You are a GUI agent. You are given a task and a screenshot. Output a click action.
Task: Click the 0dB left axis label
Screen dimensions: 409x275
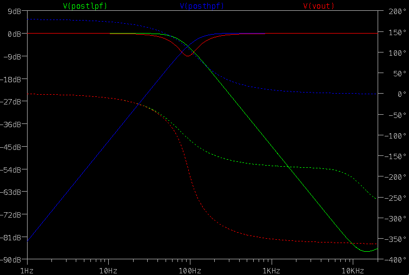click(15, 34)
